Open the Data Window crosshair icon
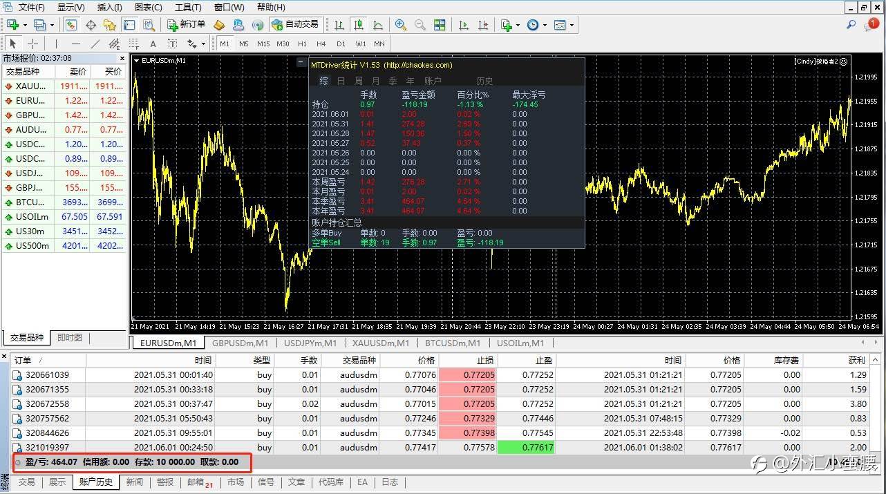The image size is (886, 494). coord(91,25)
